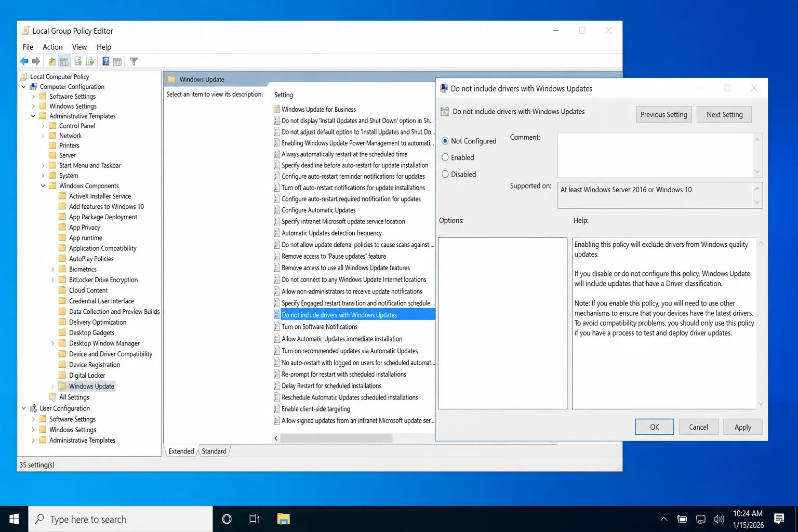798x532 pixels.
Task: Collapse the Computer Configuration node
Action: [23, 87]
